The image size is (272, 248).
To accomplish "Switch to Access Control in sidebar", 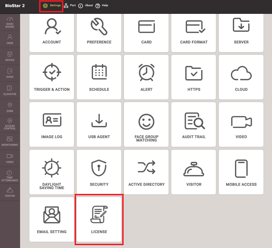I will coord(10,124).
